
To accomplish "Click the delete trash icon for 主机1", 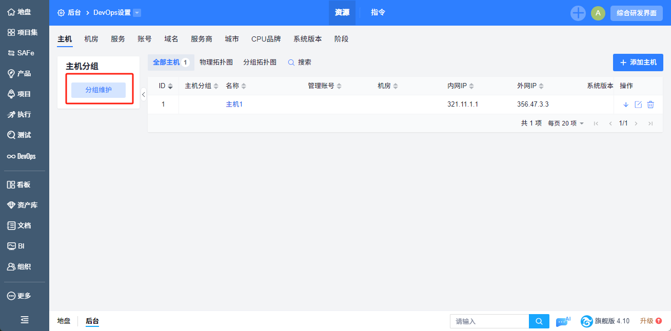I will 650,105.
